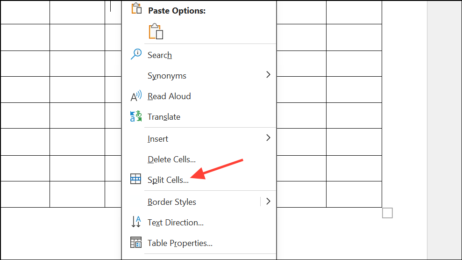Click the clipboard icon beside Paste Options heading

pos(136,9)
